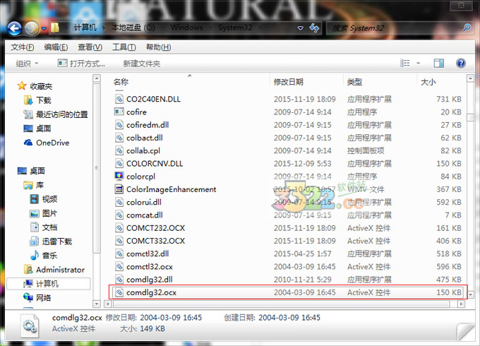Select the comctl32.dll file icon
This screenshot has width=480, height=346.
point(119,253)
